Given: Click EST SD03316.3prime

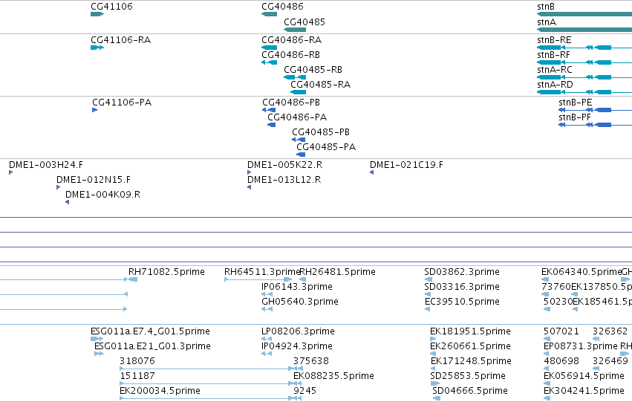Looking at the screenshot, I should [x=462, y=287].
